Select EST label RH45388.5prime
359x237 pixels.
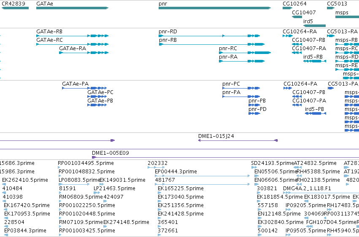coord(318,172)
